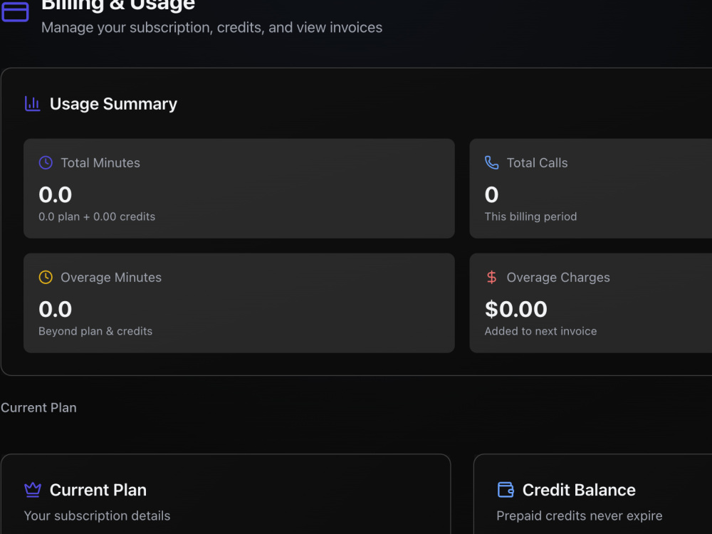Click the Current Plan card heading
The image size is (712, 534).
tap(98, 490)
